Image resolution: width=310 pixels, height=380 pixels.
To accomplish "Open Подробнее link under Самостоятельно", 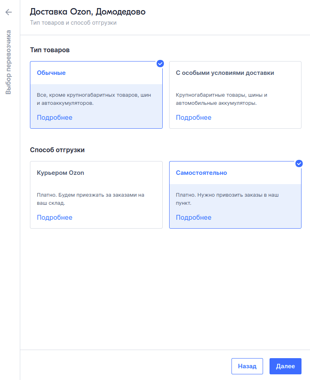I will tap(193, 218).
